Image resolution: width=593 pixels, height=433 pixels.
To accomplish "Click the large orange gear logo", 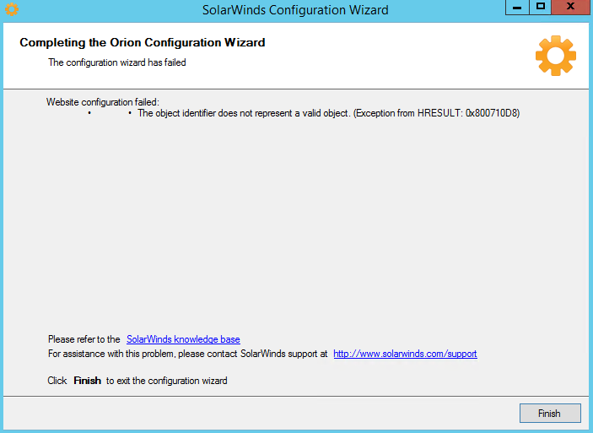I will tap(556, 56).
